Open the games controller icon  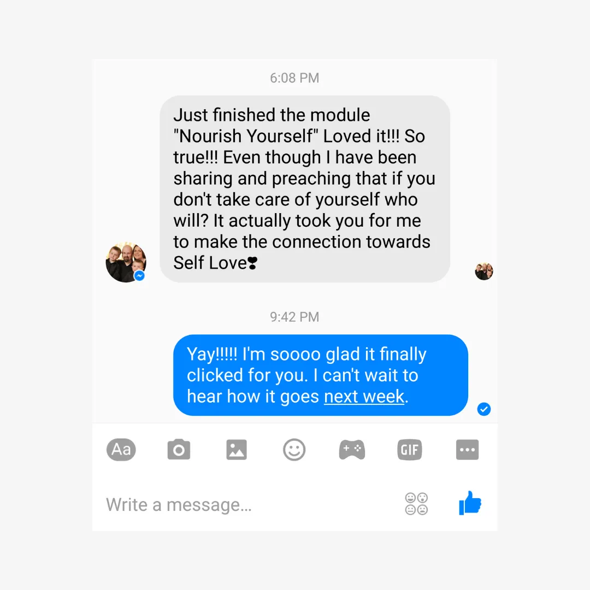352,450
